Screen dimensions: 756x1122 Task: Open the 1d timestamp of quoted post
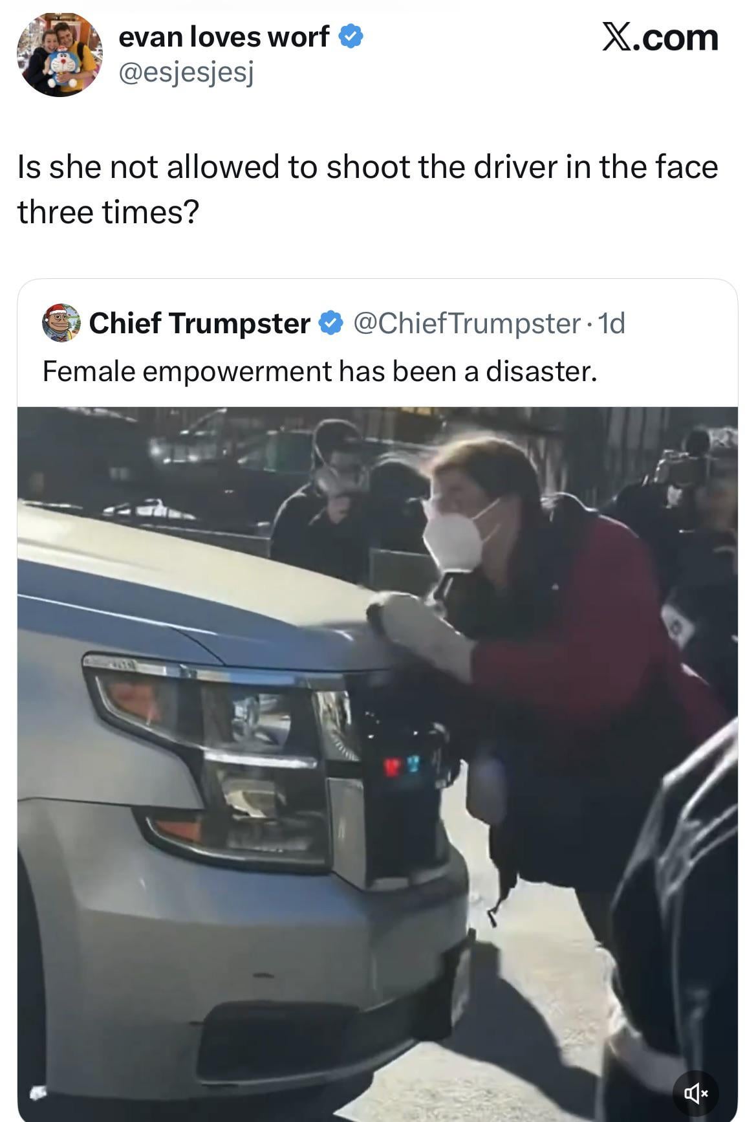click(612, 323)
